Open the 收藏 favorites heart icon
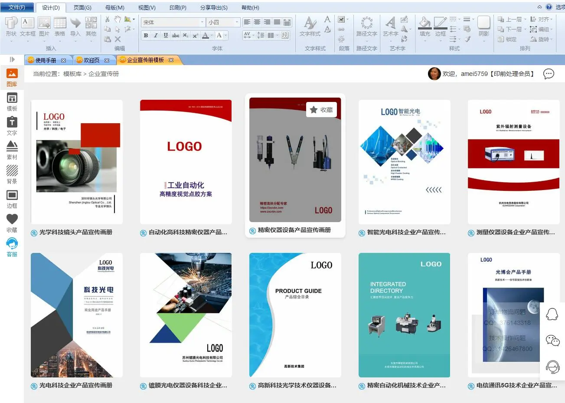Image resolution: width=565 pixels, height=403 pixels. click(x=12, y=223)
